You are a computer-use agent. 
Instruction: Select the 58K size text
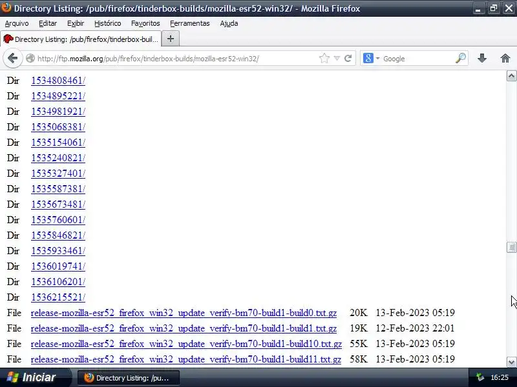pyautogui.click(x=359, y=359)
